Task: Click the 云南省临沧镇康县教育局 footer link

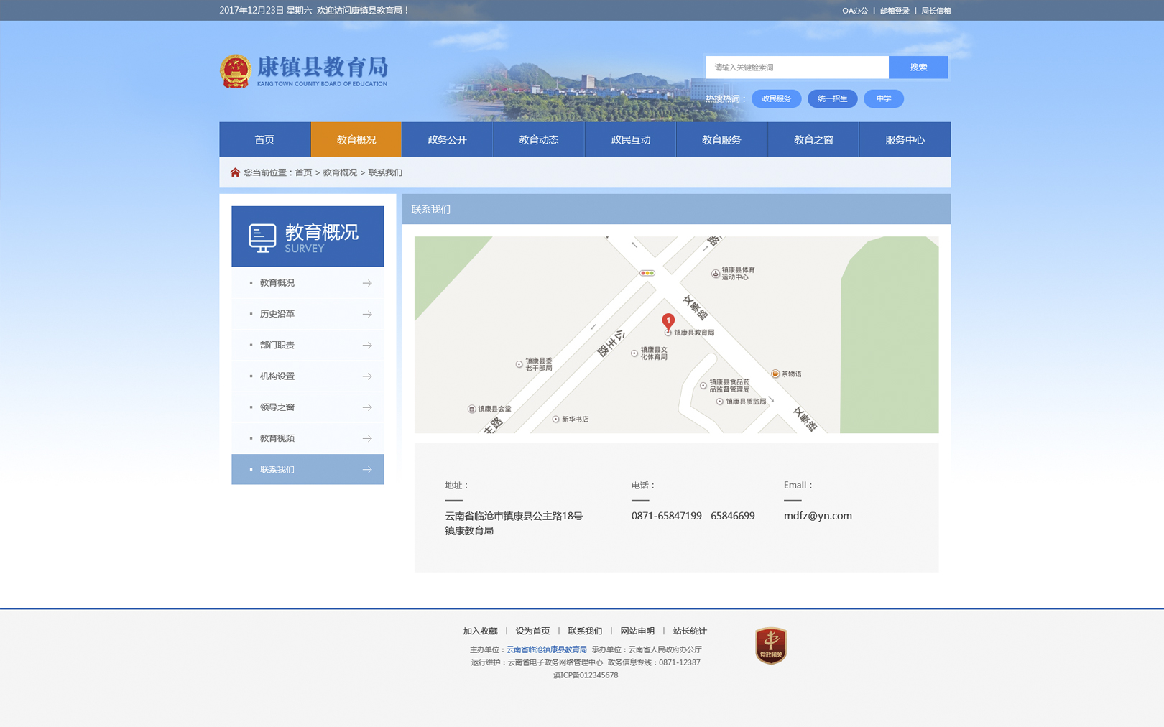Action: 546,649
